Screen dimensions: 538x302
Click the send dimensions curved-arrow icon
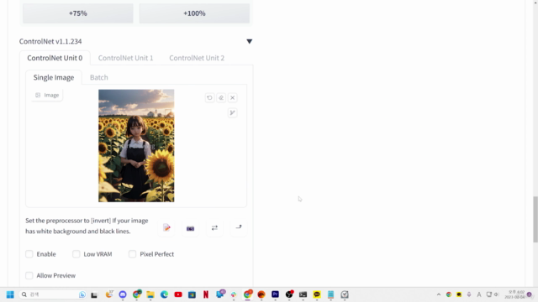pyautogui.click(x=239, y=227)
